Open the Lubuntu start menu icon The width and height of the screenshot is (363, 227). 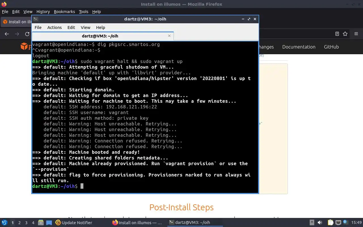pos(4,222)
